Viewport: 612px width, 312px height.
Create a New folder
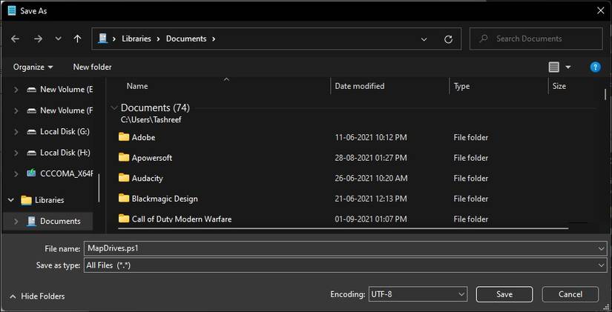pos(93,67)
